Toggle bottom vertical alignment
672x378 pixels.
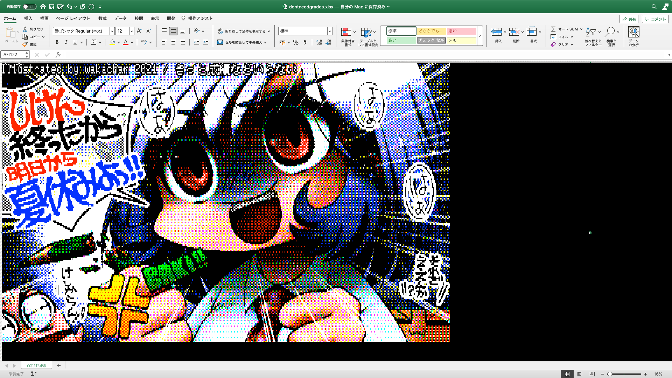182,31
